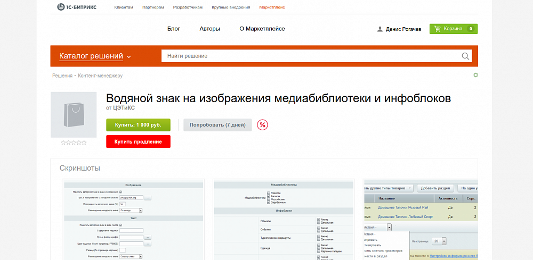Click the search magnifier icon
The height and width of the screenshot is (260, 533).
pos(465,56)
